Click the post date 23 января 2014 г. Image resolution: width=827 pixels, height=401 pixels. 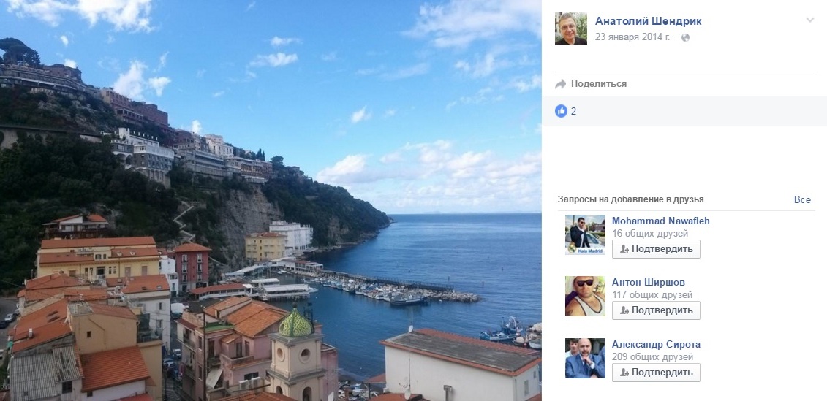632,37
